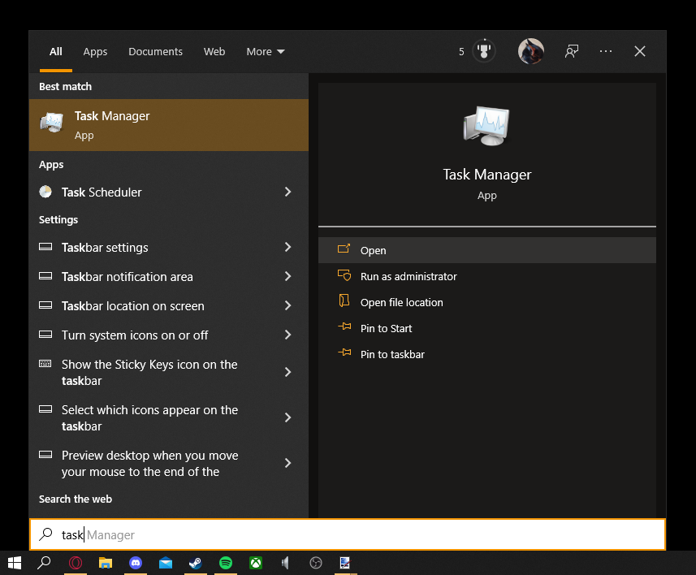
Task: Click Pin to taskbar
Action: [x=487, y=354]
